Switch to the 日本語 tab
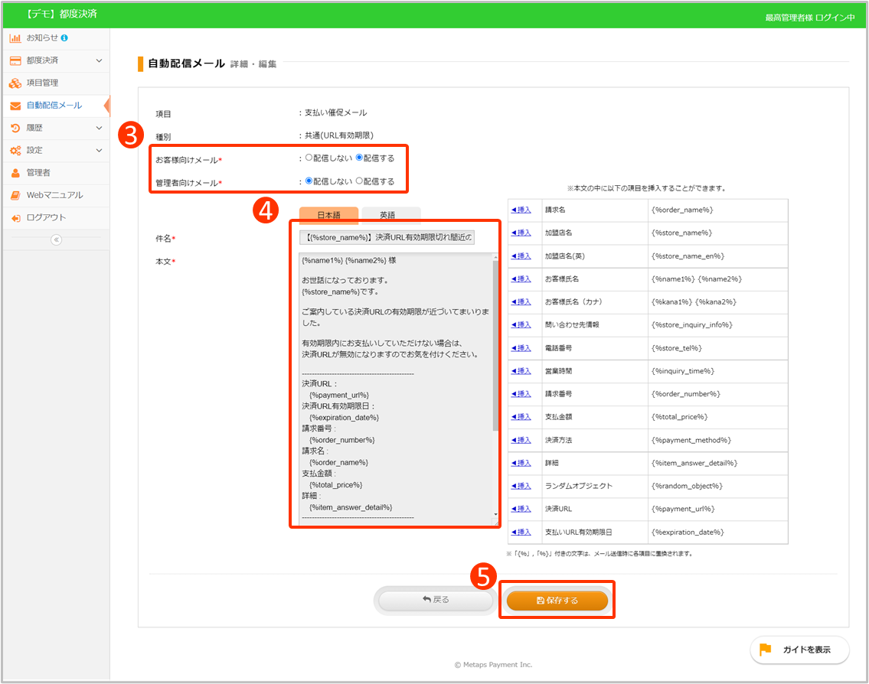Image resolution: width=869 pixels, height=684 pixels. pyautogui.click(x=328, y=215)
